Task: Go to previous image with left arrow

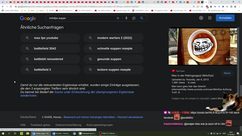Action: tap(223, 32)
